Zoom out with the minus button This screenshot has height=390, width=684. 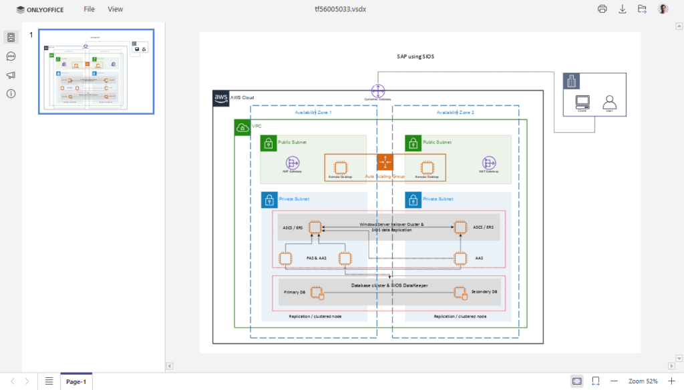[x=615, y=381]
